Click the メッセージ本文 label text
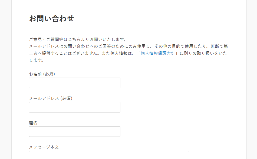 44,147
